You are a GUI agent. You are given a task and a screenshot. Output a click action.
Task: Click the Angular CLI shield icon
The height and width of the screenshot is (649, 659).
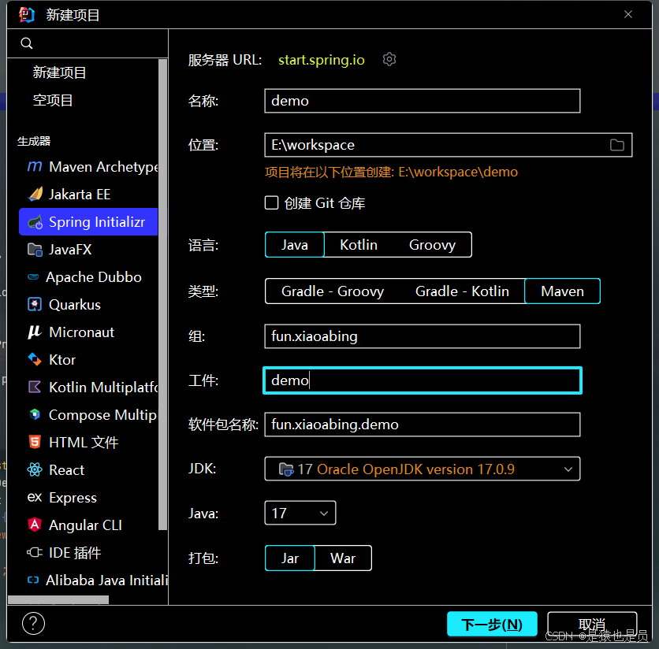[35, 525]
